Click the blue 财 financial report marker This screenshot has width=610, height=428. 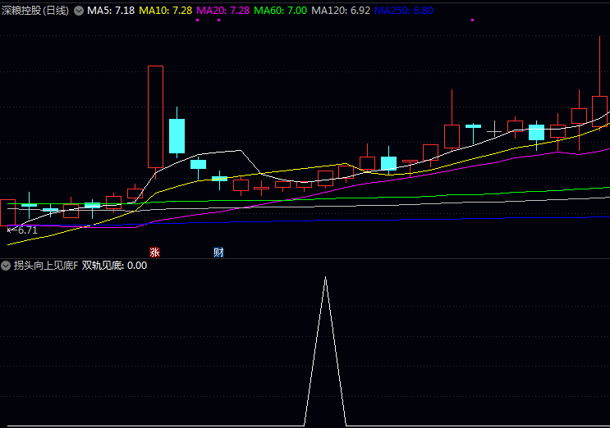pos(218,252)
